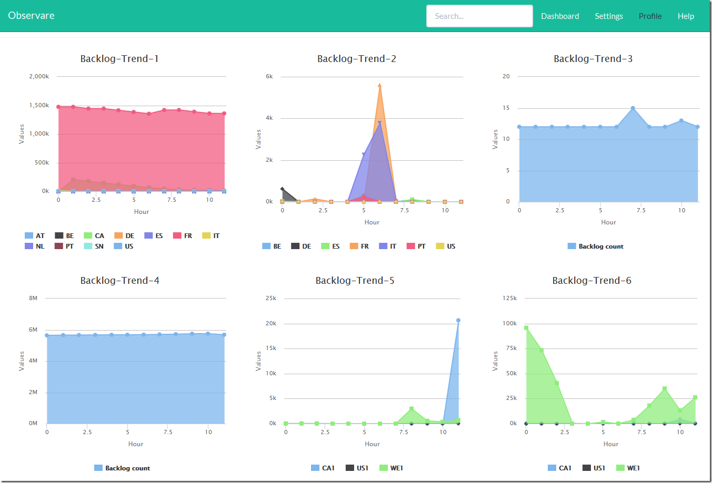Viewport: 712px width, 483px height.
Task: Open the Help nav link
Action: click(686, 16)
